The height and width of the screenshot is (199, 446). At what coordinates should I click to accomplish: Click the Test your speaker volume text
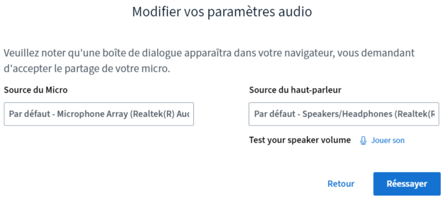pyautogui.click(x=300, y=140)
